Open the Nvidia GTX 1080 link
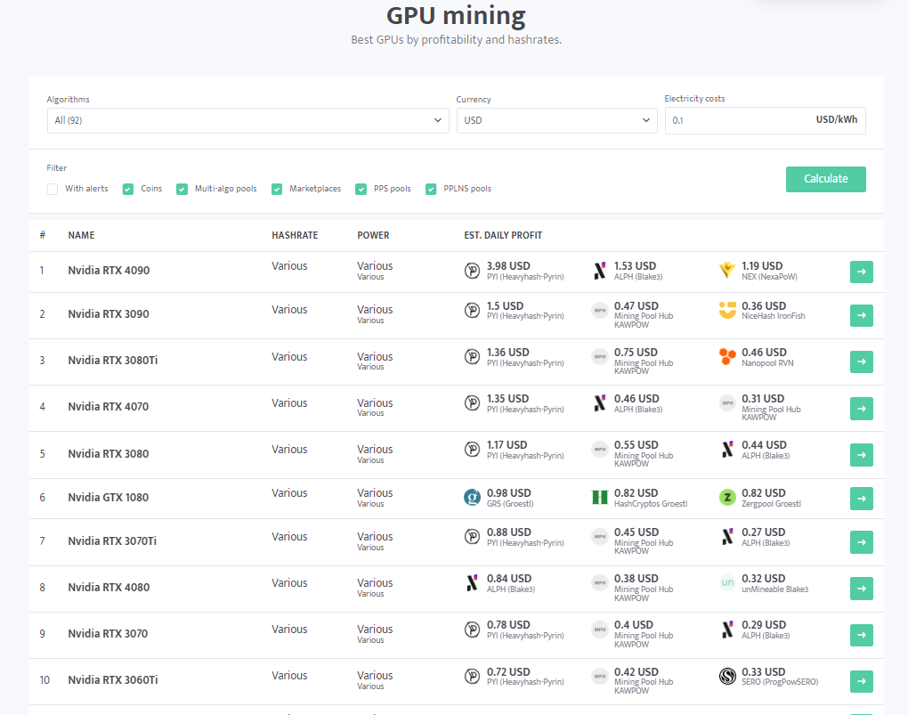 pos(108,498)
